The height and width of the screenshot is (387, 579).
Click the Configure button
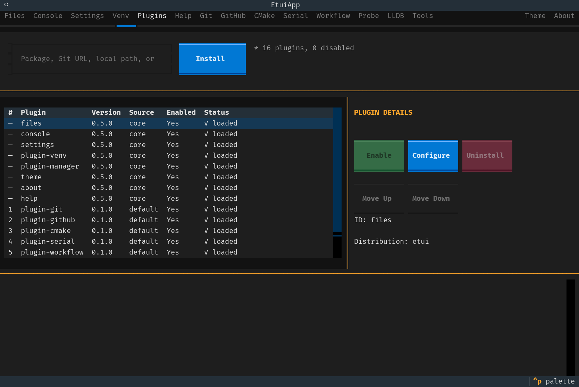[433, 156]
